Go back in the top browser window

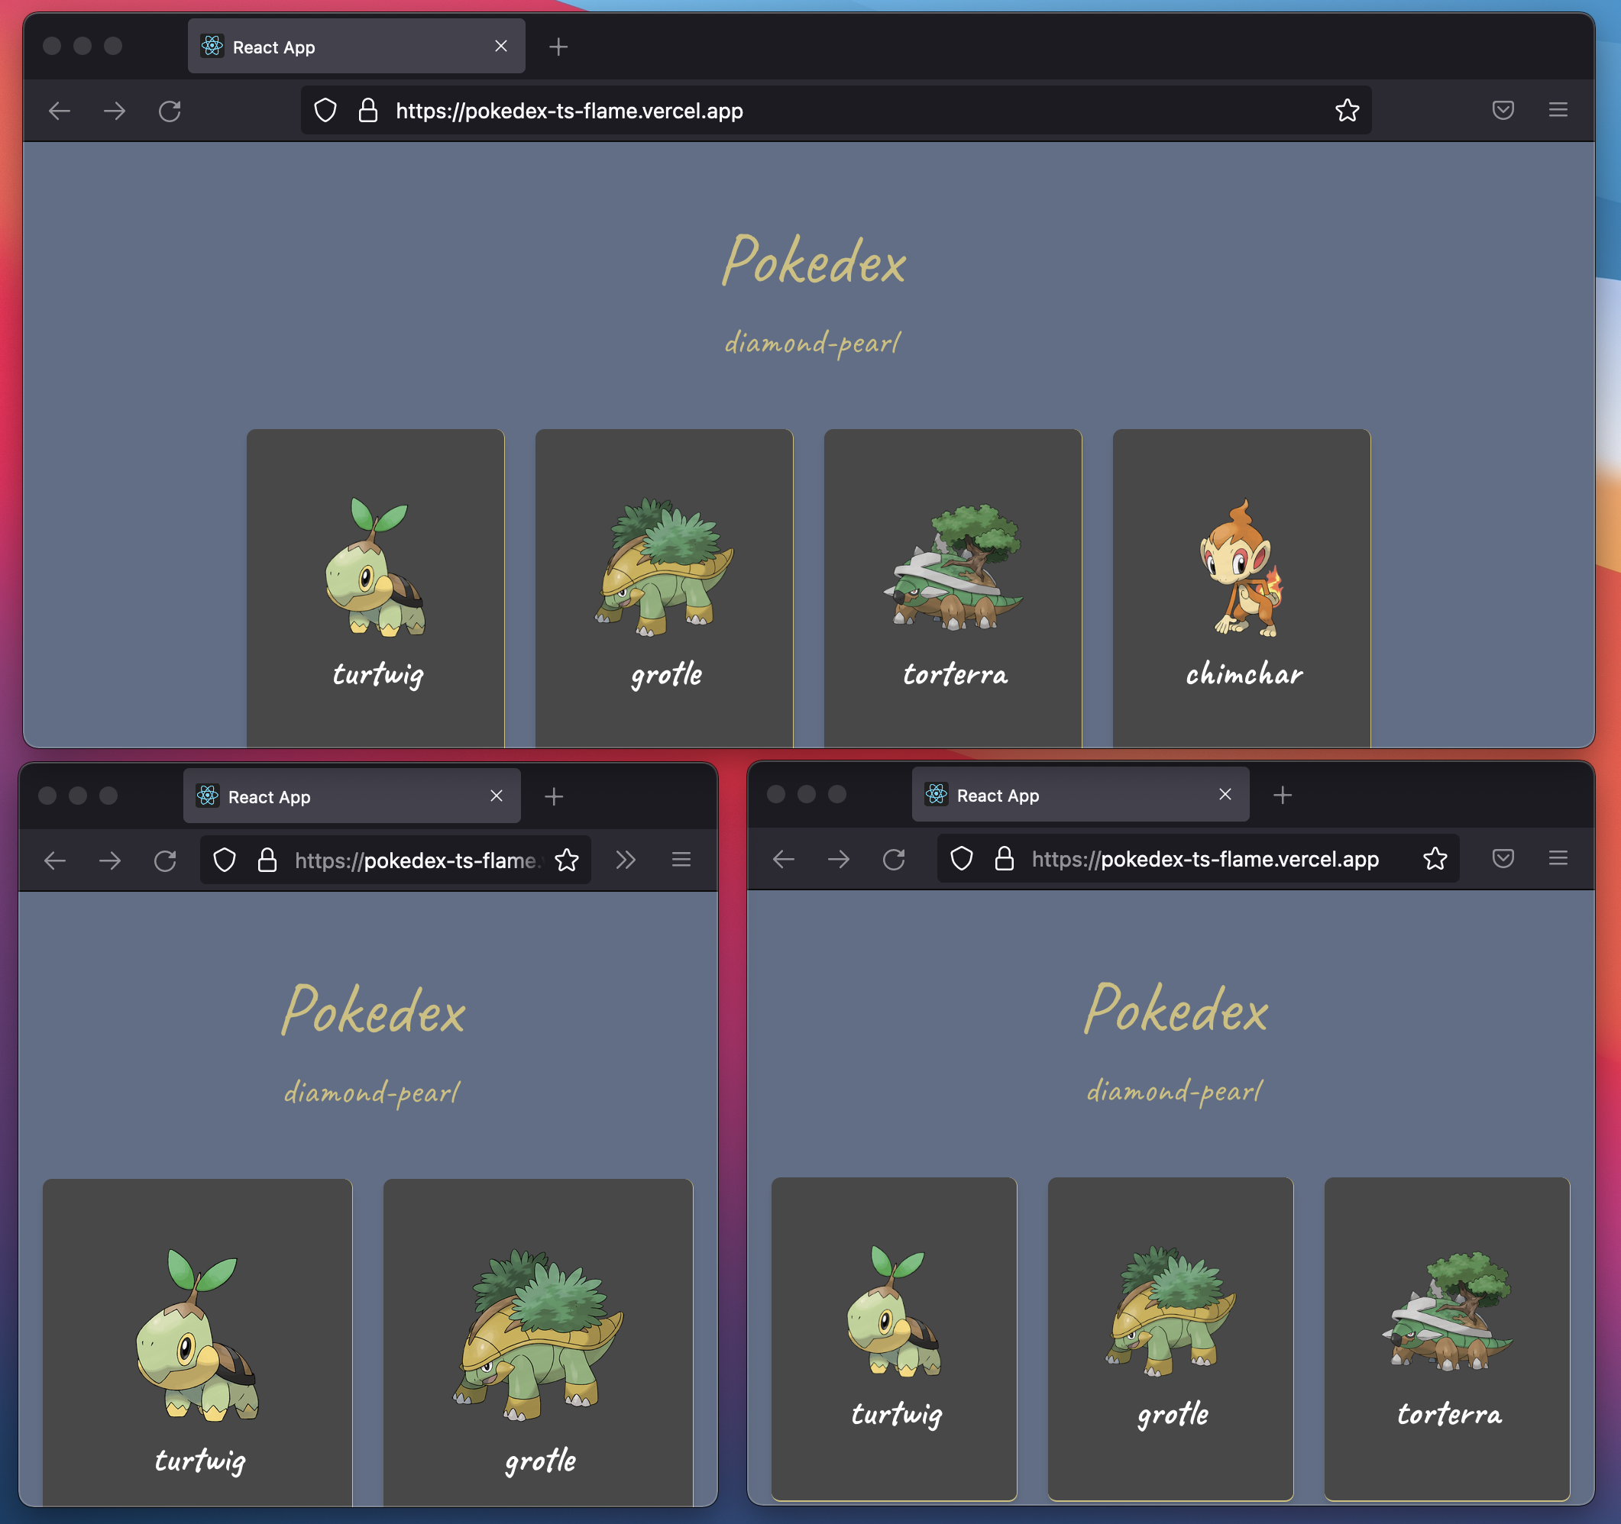pyautogui.click(x=60, y=111)
